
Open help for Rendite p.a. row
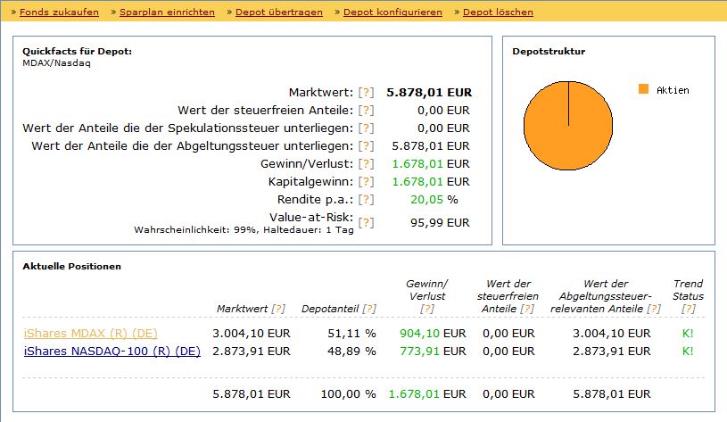click(366, 200)
